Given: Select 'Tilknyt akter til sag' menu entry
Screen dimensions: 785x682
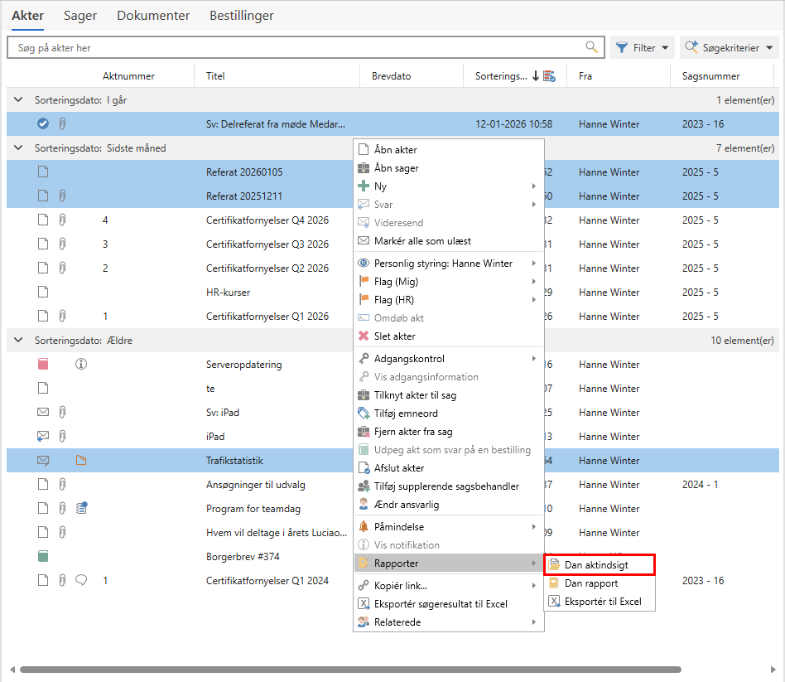Looking at the screenshot, I should (449, 395).
